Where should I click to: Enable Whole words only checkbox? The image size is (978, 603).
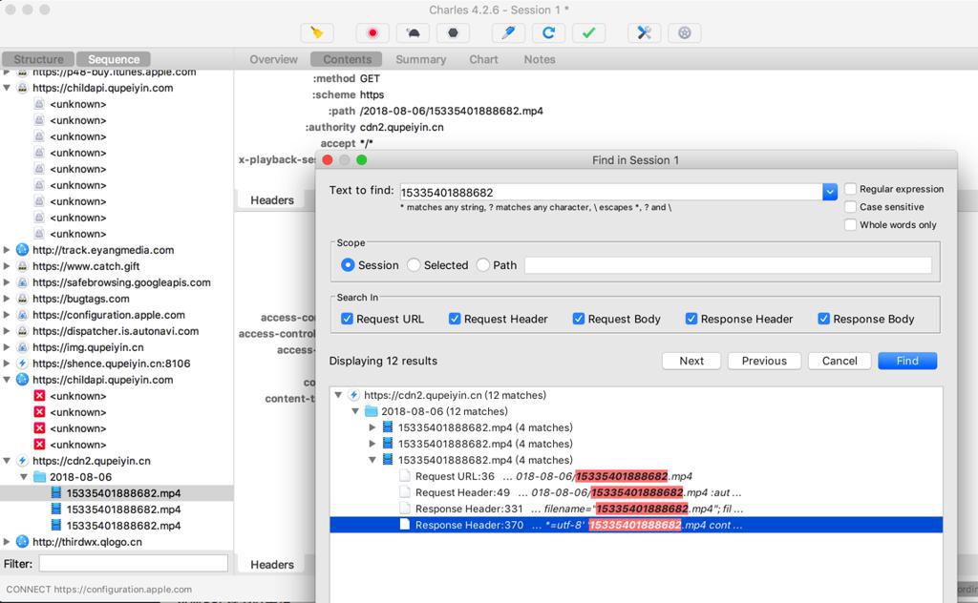tap(850, 225)
